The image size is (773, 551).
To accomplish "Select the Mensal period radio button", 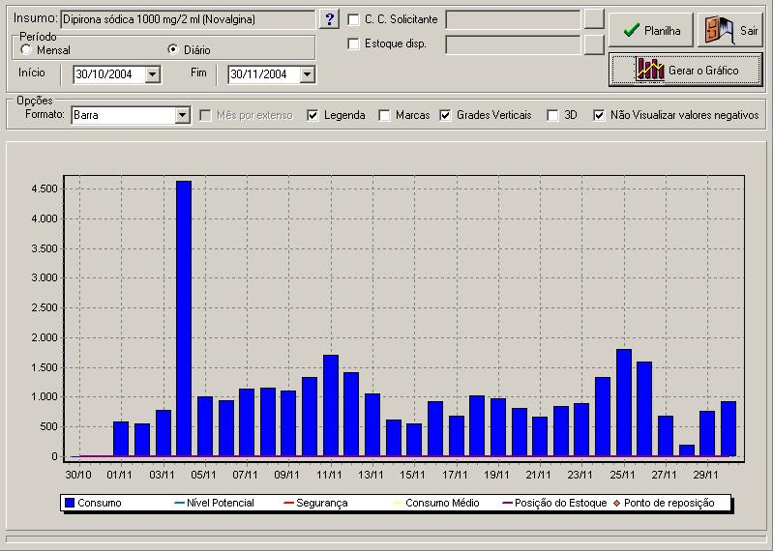I will 26,49.
